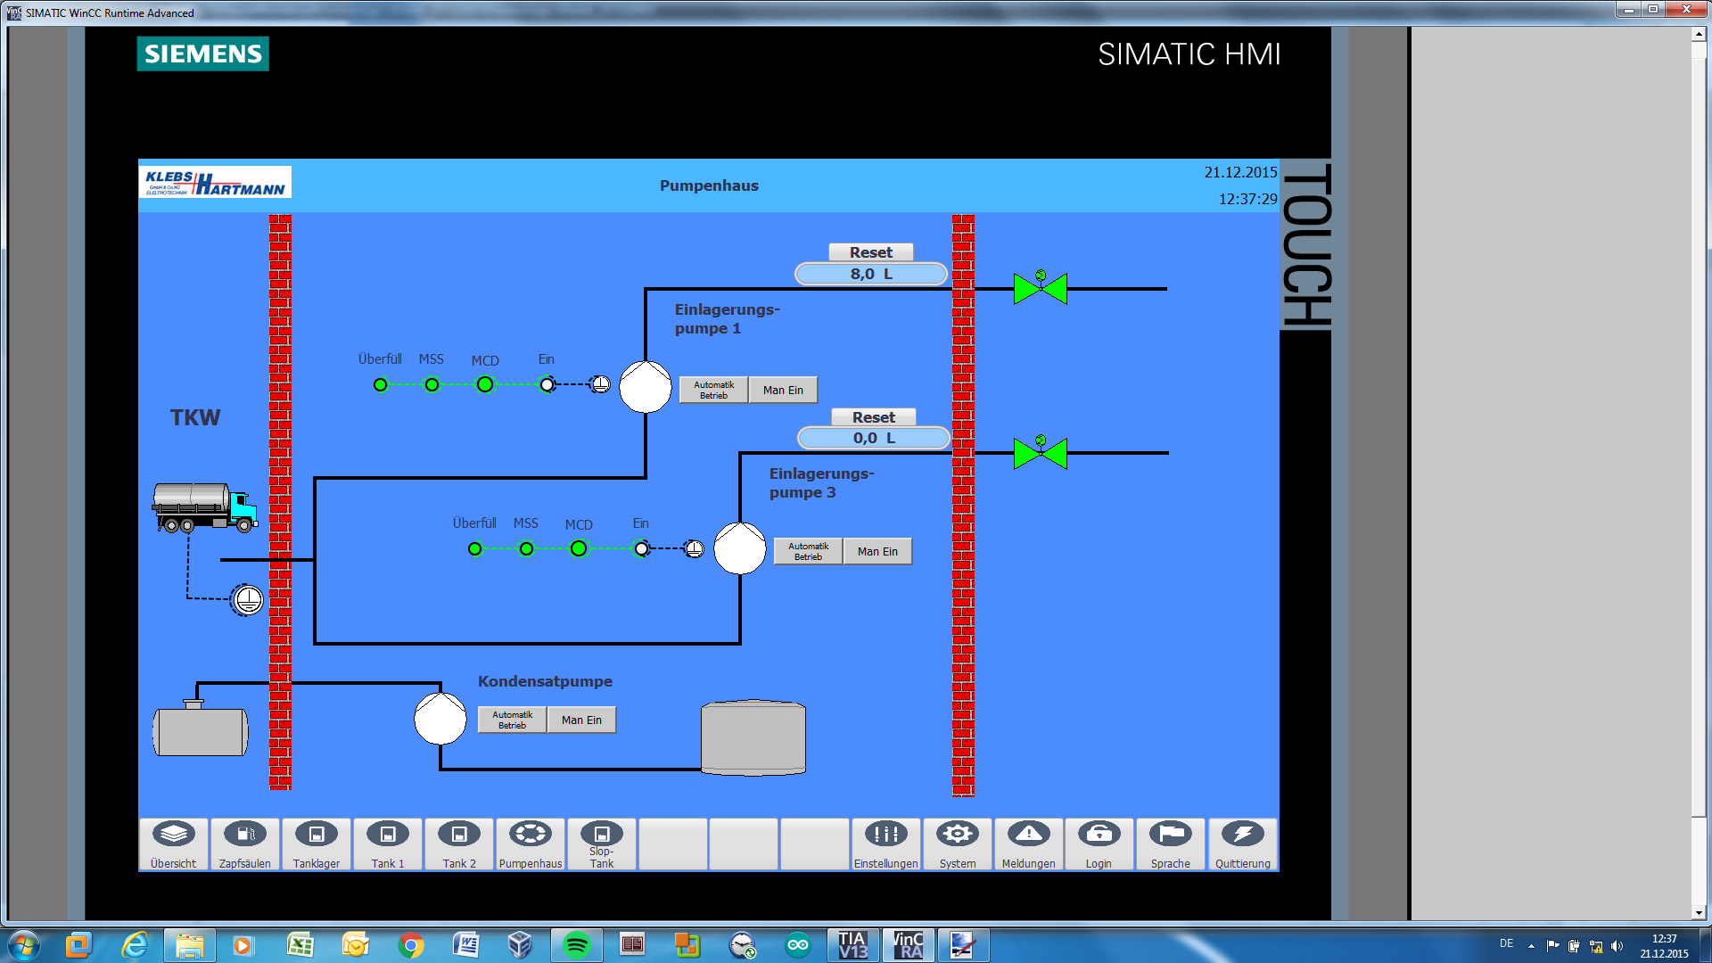
Task: Click the 8,0 L volume field
Action: click(x=870, y=275)
